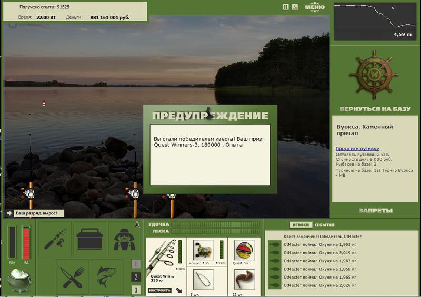Click the S icon beside pause
This screenshot has height=297, width=421.
295,7
